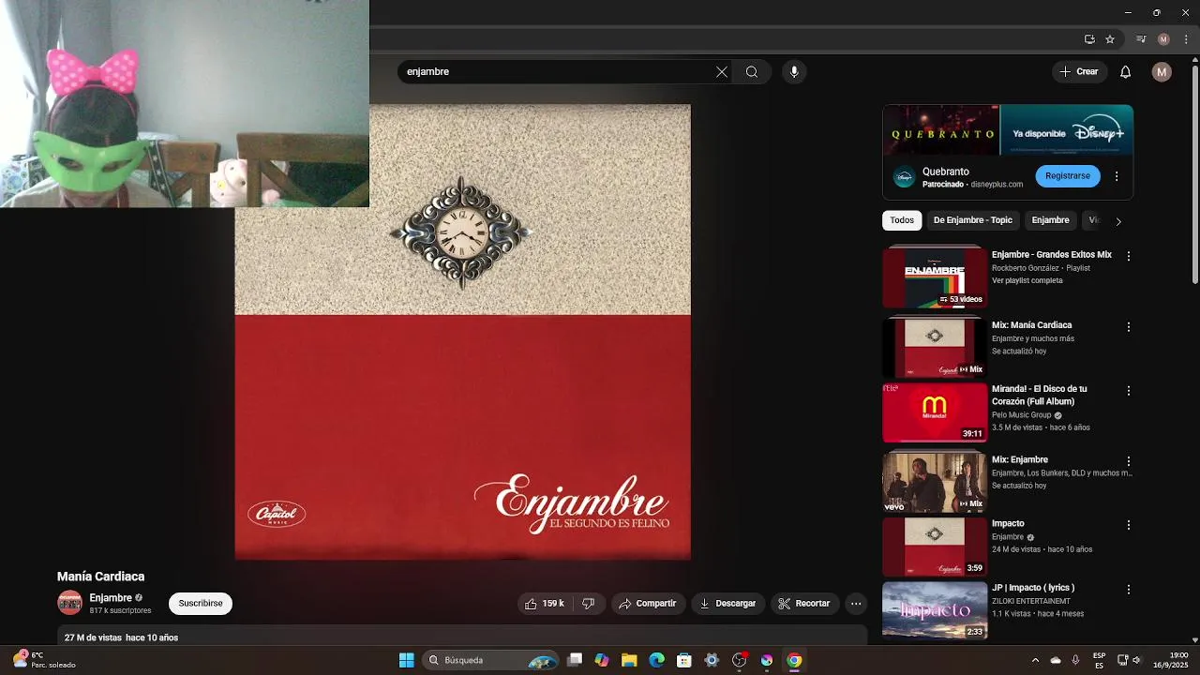Open Chrome media controls icon
Image resolution: width=1200 pixels, height=675 pixels.
click(x=1141, y=39)
